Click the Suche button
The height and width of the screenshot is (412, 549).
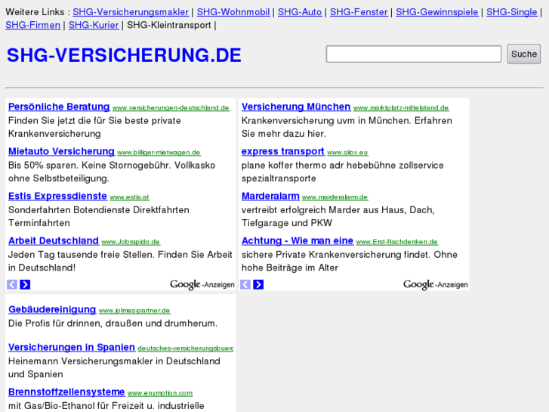tap(524, 54)
